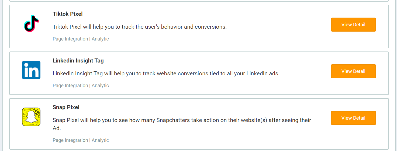Click the TikTok logo icon
Screen dimensions: 397x151
(31, 24)
